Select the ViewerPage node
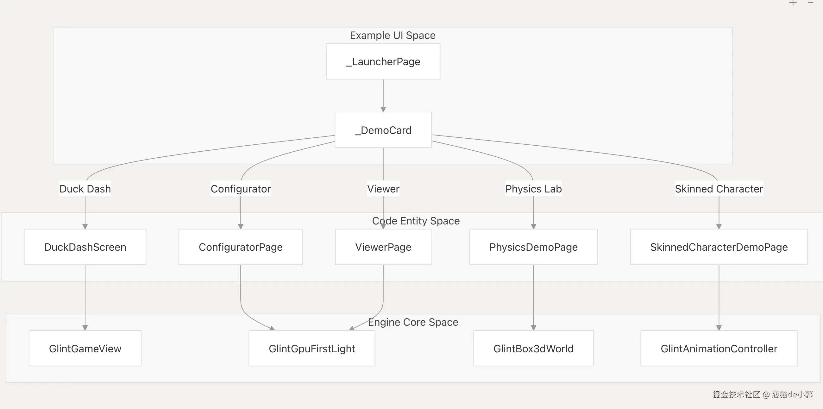 (x=383, y=247)
